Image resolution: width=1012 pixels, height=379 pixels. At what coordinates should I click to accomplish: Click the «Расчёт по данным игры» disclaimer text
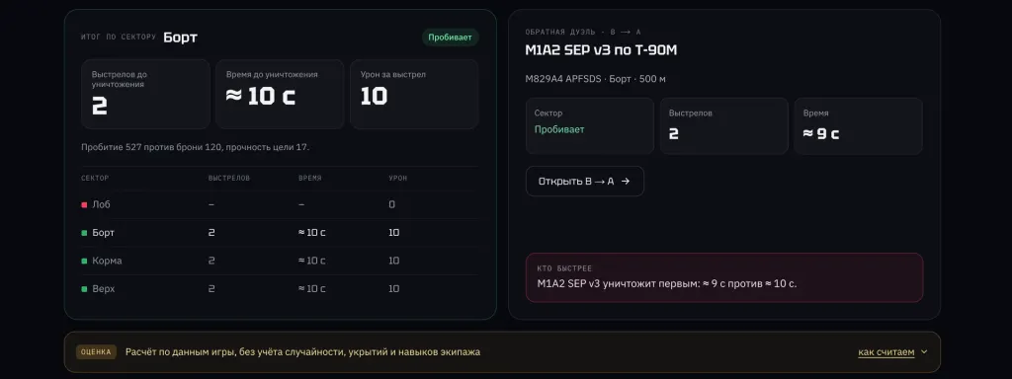(302, 352)
